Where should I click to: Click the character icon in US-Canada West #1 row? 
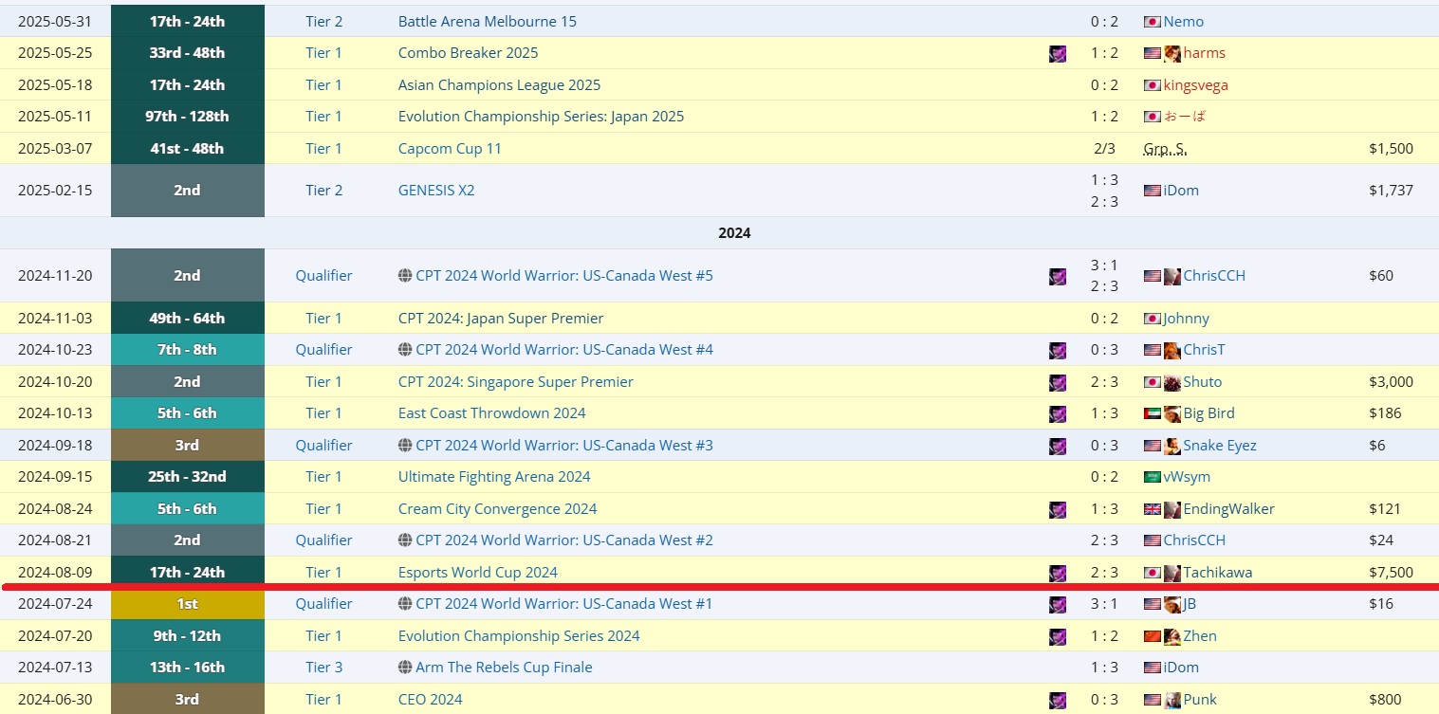coord(1058,605)
